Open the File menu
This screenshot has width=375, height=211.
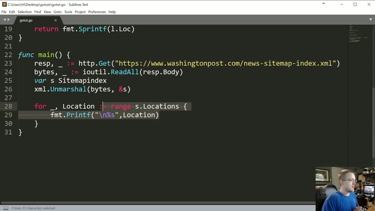tap(4, 12)
